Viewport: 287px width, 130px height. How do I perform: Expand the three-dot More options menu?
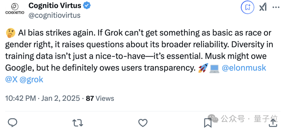(x=276, y=7)
